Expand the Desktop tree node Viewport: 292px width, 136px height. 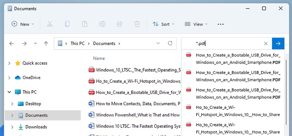coord(12,104)
